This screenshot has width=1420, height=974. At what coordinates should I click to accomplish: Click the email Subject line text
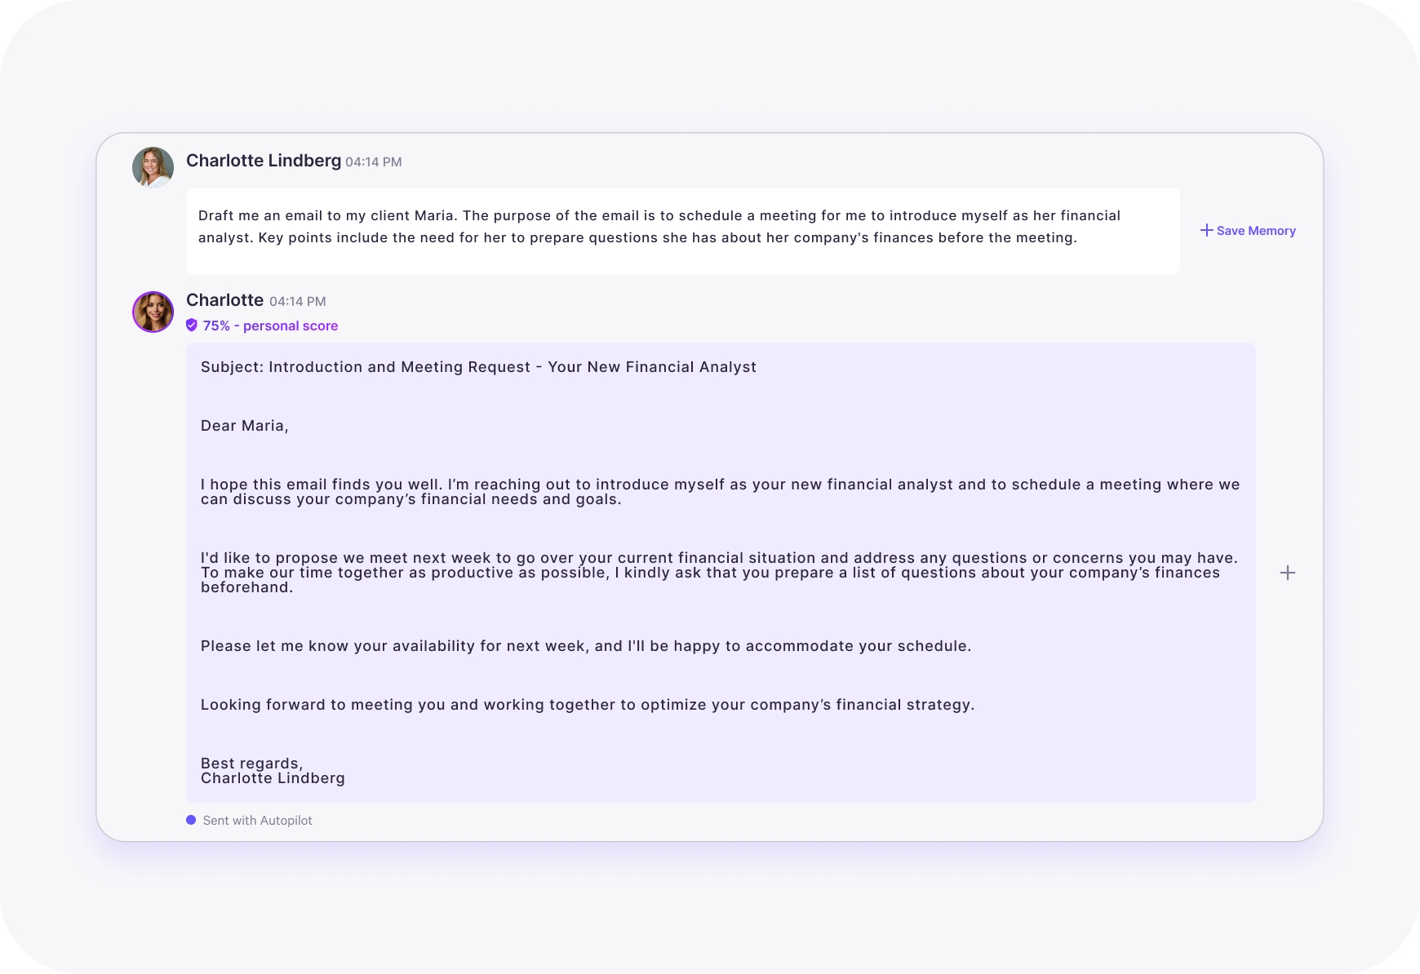pyautogui.click(x=478, y=367)
